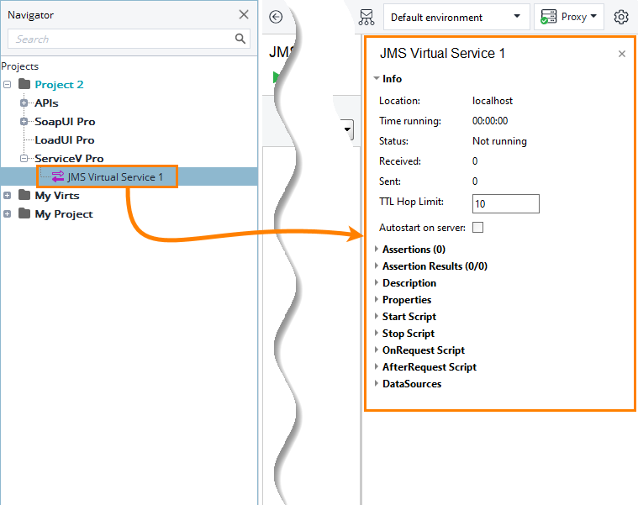Image resolution: width=638 pixels, height=505 pixels.
Task: Click the My Project folder icon
Action: click(24, 213)
